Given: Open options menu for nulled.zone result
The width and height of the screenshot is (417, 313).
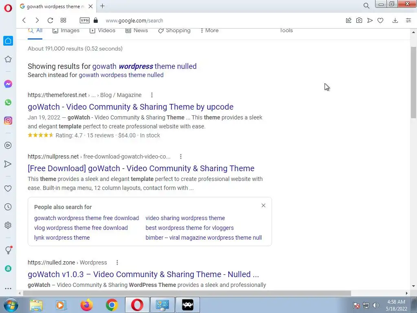Looking at the screenshot, I should 117,262.
